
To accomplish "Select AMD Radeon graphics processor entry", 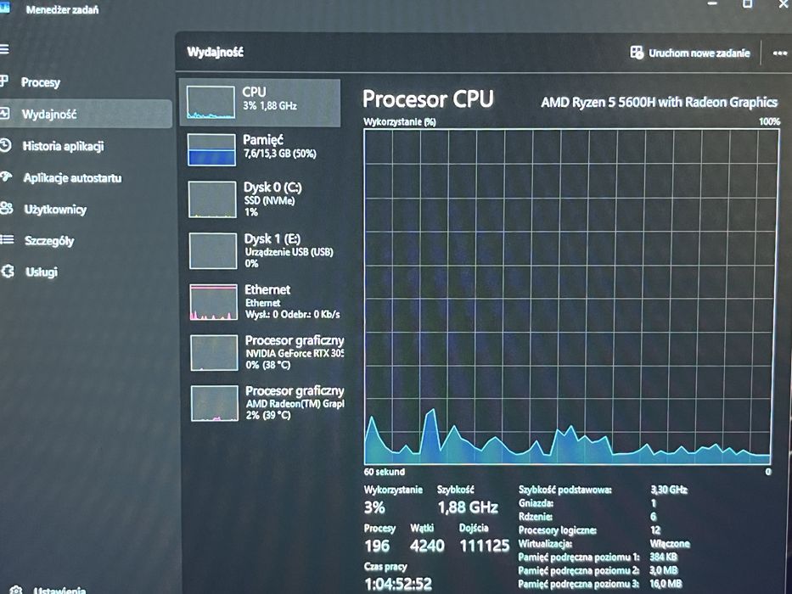I will tap(267, 403).
